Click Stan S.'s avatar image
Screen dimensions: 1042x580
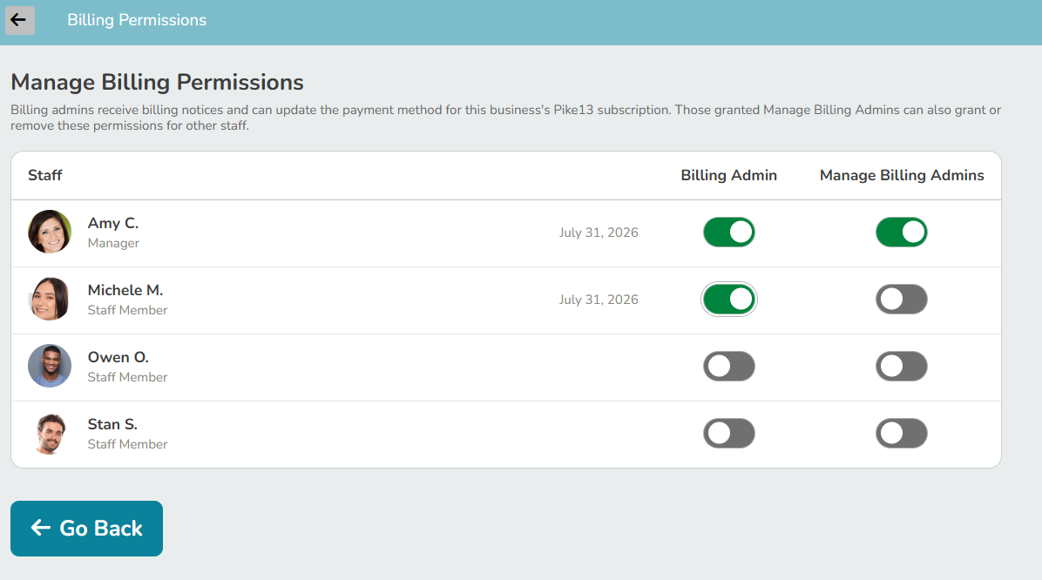click(x=50, y=433)
